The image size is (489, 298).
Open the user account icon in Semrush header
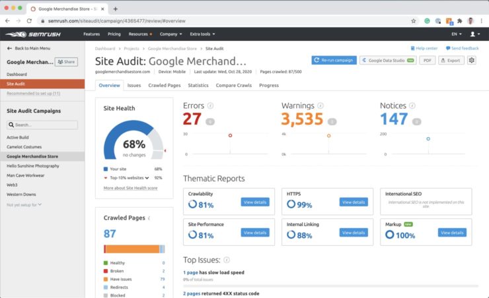(474, 34)
